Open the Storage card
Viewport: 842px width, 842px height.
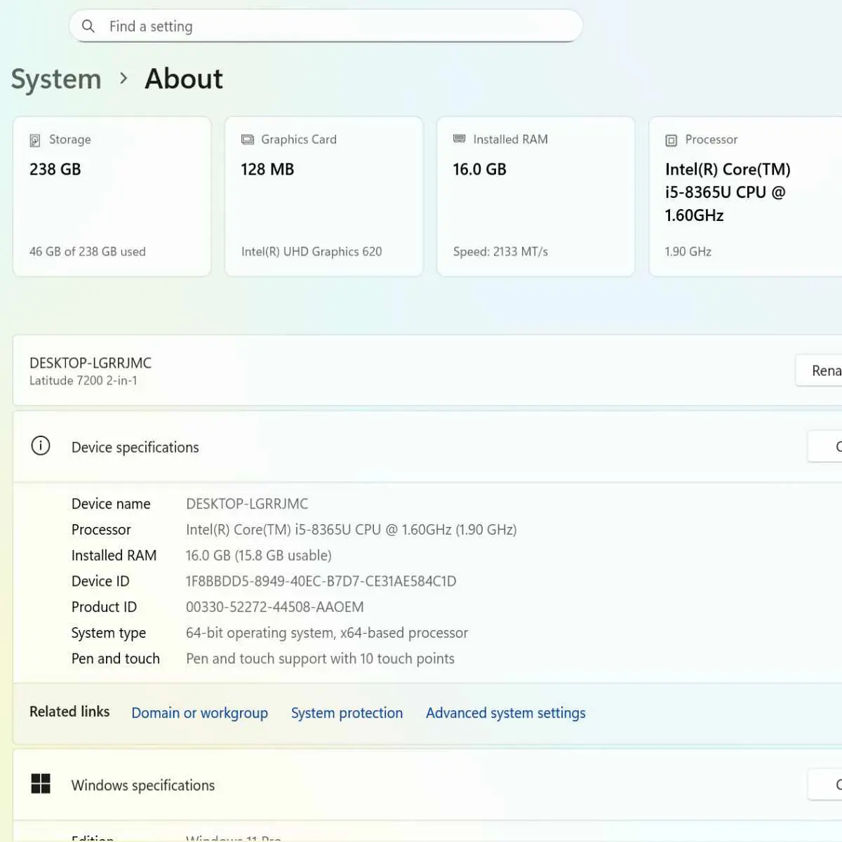112,196
